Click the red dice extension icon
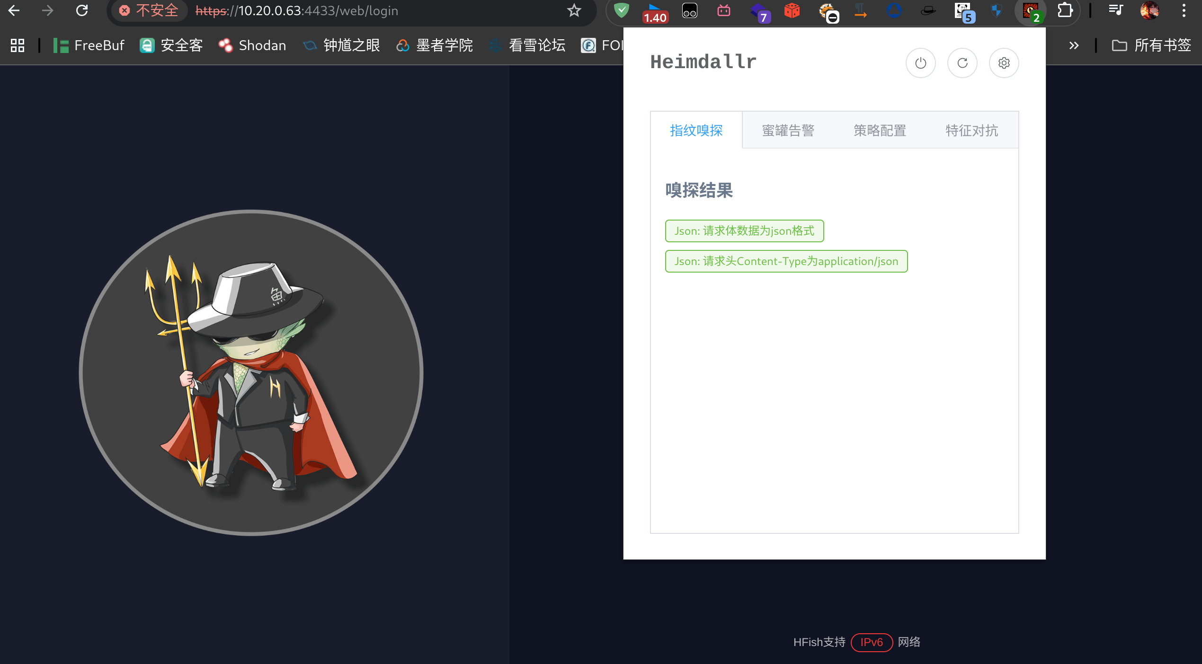Viewport: 1202px width, 664px height. click(x=792, y=10)
